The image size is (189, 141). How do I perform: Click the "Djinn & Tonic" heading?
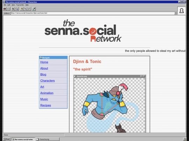[x=87, y=62]
